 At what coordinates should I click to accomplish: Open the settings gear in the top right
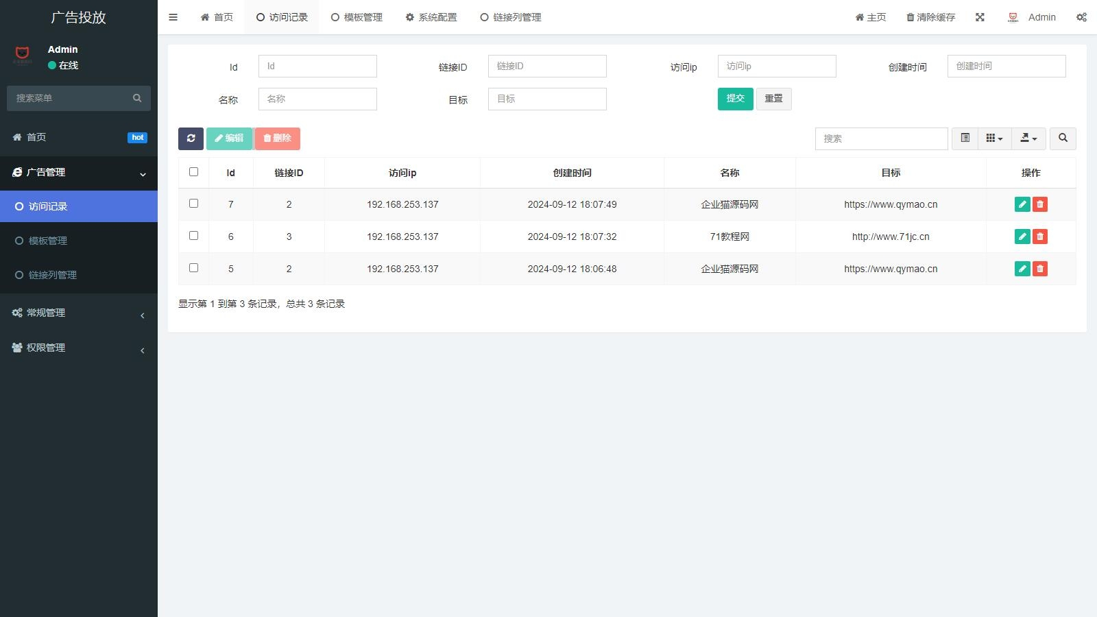1081,17
